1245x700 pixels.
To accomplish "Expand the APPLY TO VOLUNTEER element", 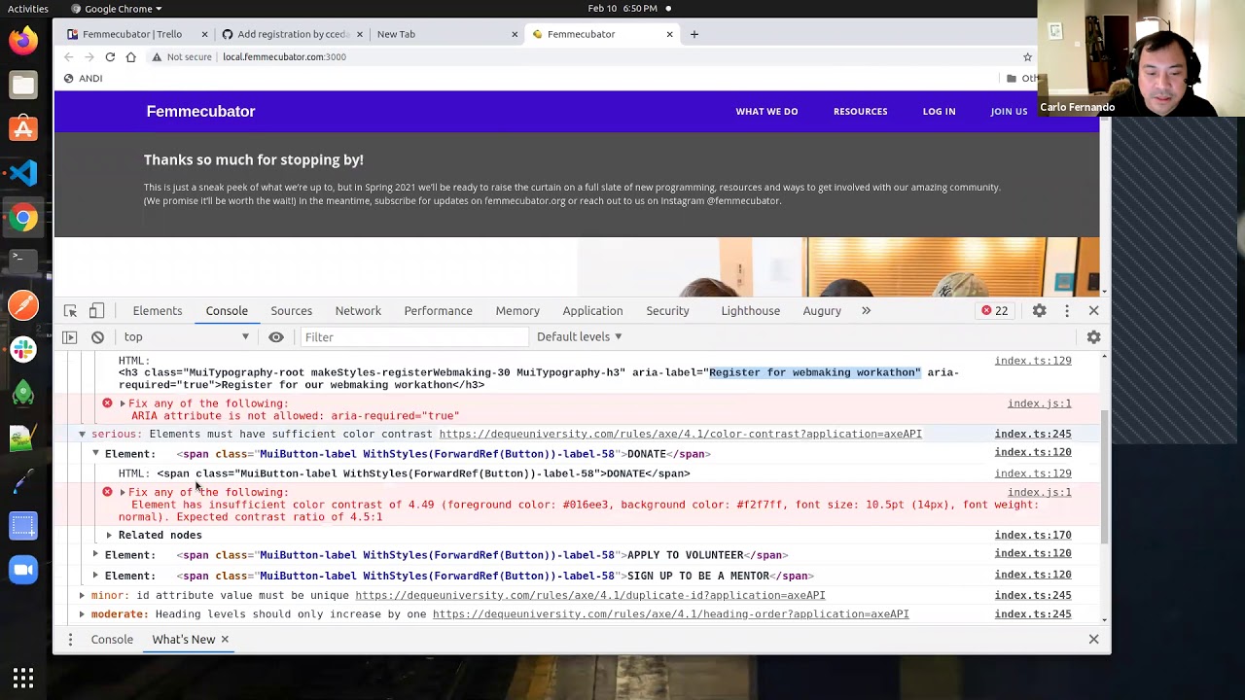I will [x=95, y=555].
